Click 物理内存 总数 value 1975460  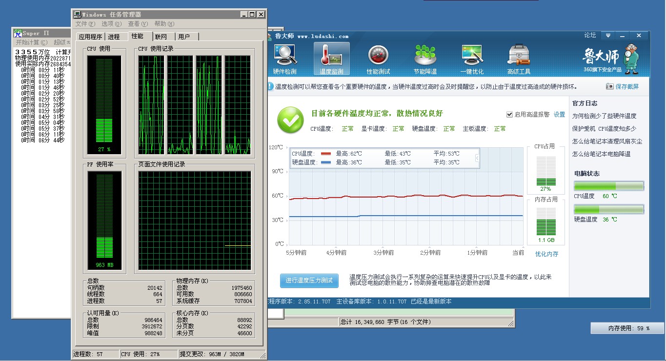[242, 288]
